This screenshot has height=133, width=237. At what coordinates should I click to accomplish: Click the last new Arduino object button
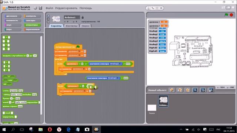[211, 90]
